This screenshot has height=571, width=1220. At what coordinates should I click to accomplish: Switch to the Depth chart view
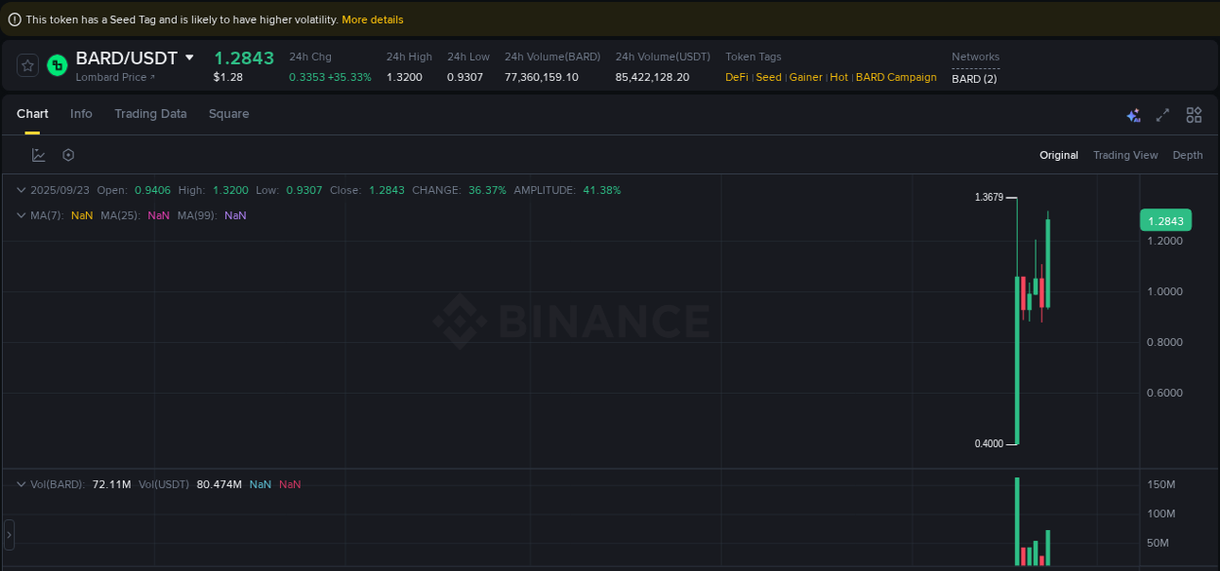pos(1187,155)
